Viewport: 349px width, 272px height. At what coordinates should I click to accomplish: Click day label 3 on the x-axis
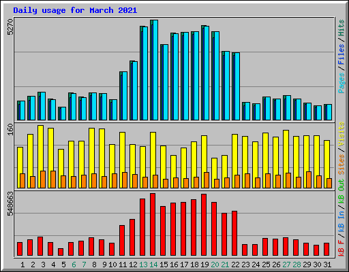point(43,265)
